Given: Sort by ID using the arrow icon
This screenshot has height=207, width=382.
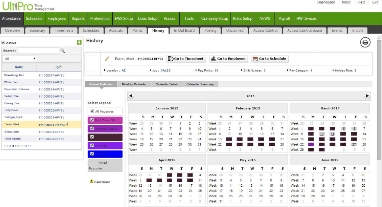Looking at the screenshot, I should point(61,67).
